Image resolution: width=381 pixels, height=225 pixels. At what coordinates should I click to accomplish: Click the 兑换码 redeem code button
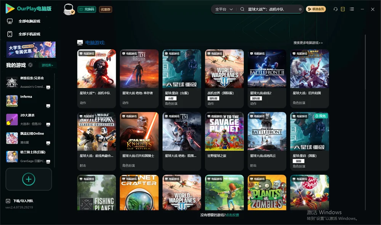87,10
